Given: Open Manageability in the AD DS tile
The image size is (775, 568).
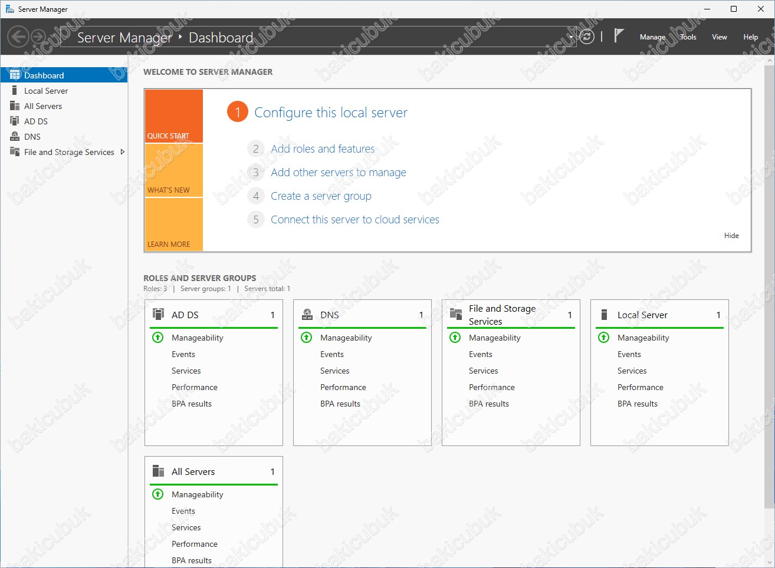Looking at the screenshot, I should click(x=198, y=338).
